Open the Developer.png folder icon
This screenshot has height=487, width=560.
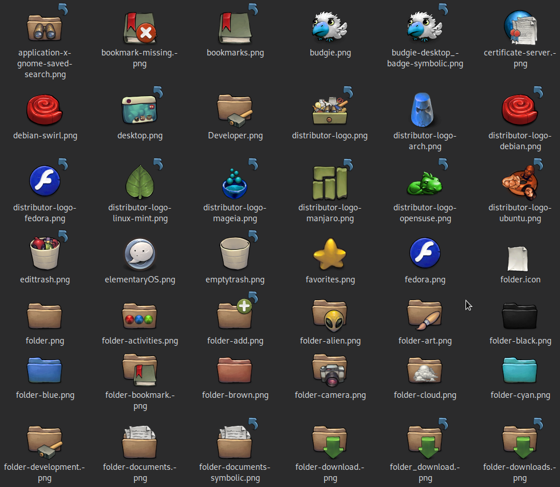point(235,110)
